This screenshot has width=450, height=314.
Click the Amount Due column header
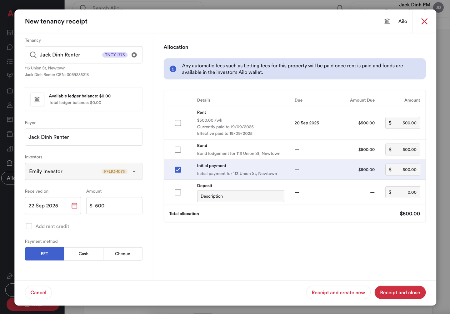pyautogui.click(x=362, y=100)
